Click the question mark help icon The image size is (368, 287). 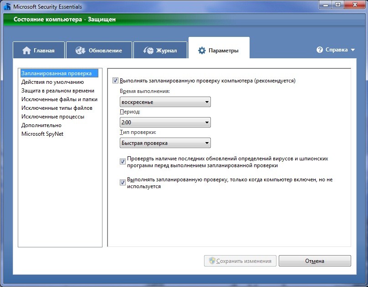(x=320, y=50)
